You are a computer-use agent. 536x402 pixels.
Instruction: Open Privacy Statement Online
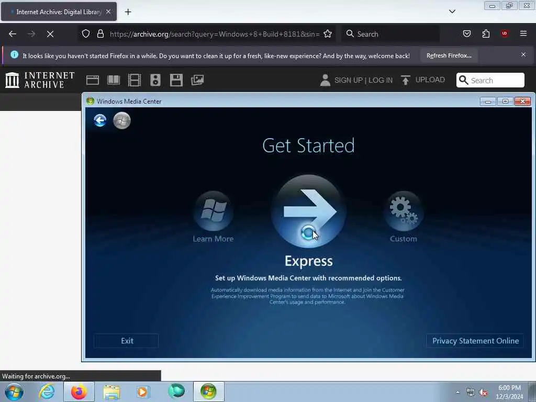click(475, 341)
